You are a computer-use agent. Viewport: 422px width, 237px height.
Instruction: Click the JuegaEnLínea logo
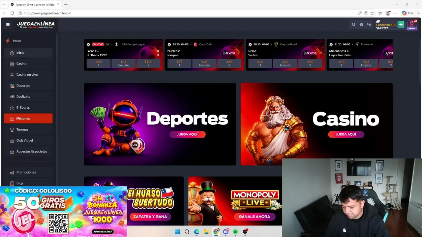click(x=36, y=25)
